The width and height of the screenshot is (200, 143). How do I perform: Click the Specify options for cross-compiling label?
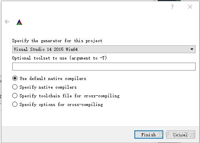[x=61, y=104]
